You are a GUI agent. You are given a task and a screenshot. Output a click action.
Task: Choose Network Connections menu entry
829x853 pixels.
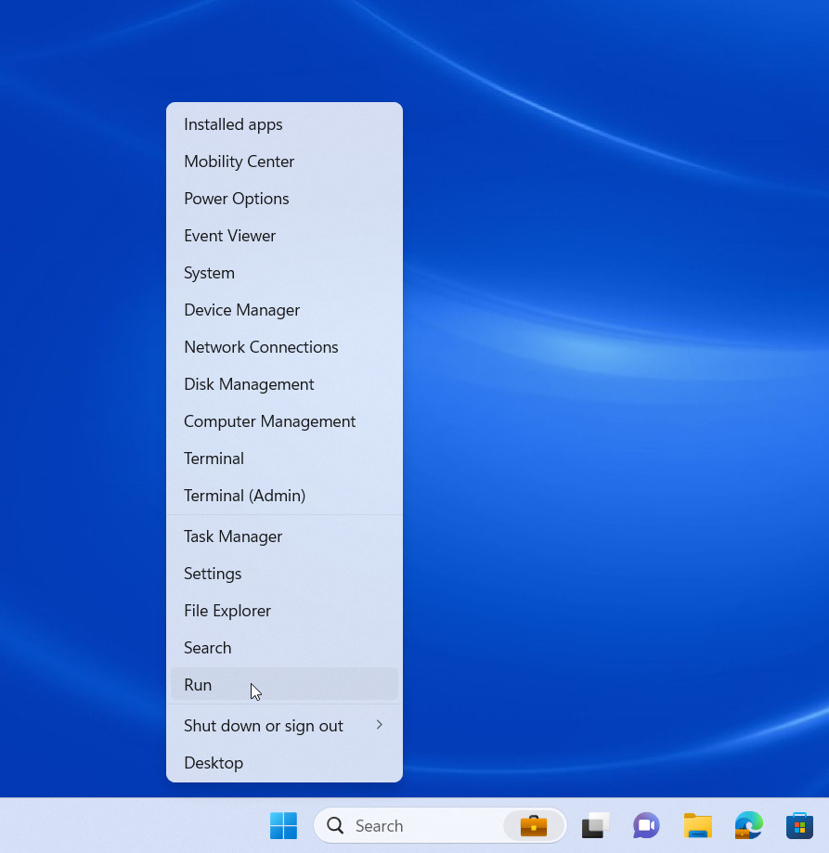(261, 347)
